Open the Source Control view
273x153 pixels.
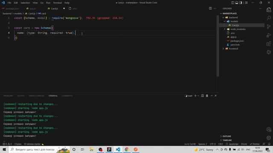(x=269, y=26)
